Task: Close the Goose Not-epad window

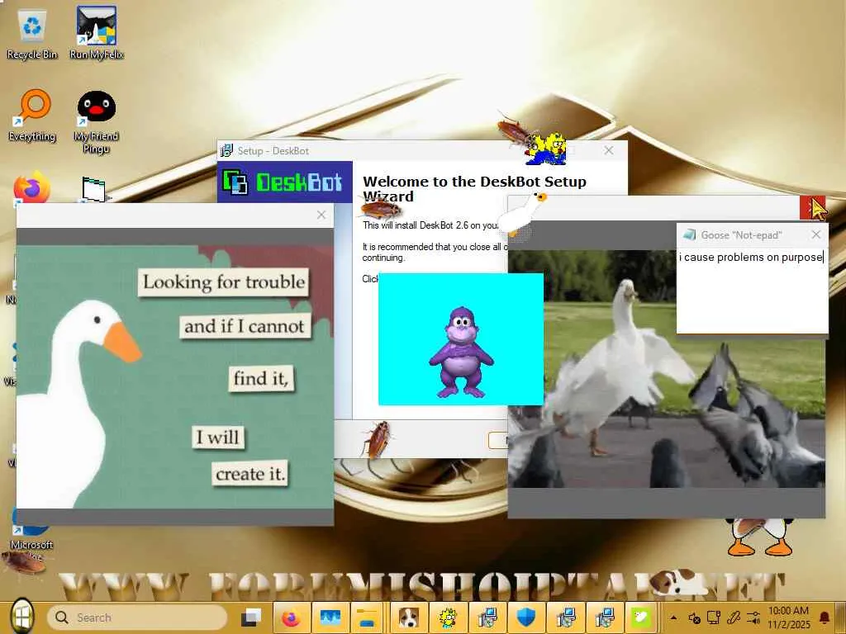Action: click(815, 234)
